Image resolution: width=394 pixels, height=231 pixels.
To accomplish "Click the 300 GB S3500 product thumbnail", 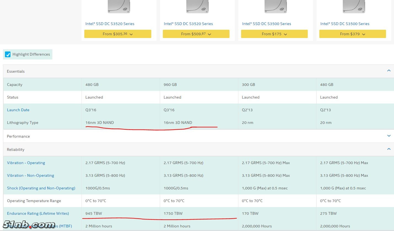I will pyautogui.click(x=276, y=7).
